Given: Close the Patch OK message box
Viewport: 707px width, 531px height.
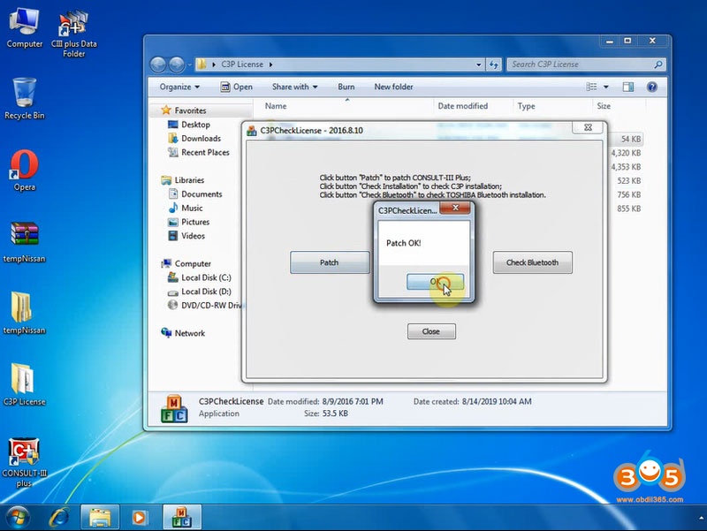Looking at the screenshot, I should [x=455, y=208].
